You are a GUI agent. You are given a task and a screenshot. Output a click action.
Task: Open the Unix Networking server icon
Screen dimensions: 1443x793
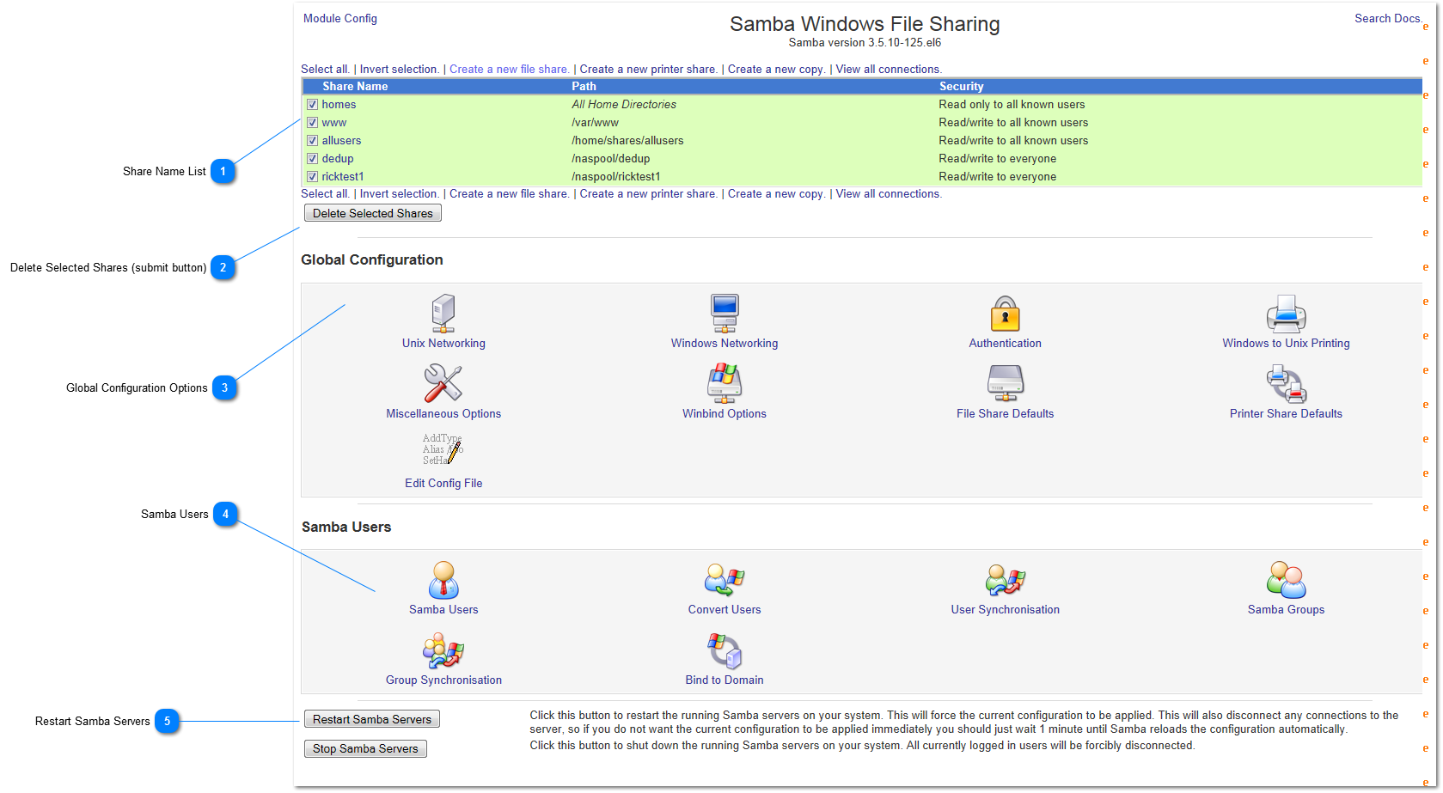point(443,314)
